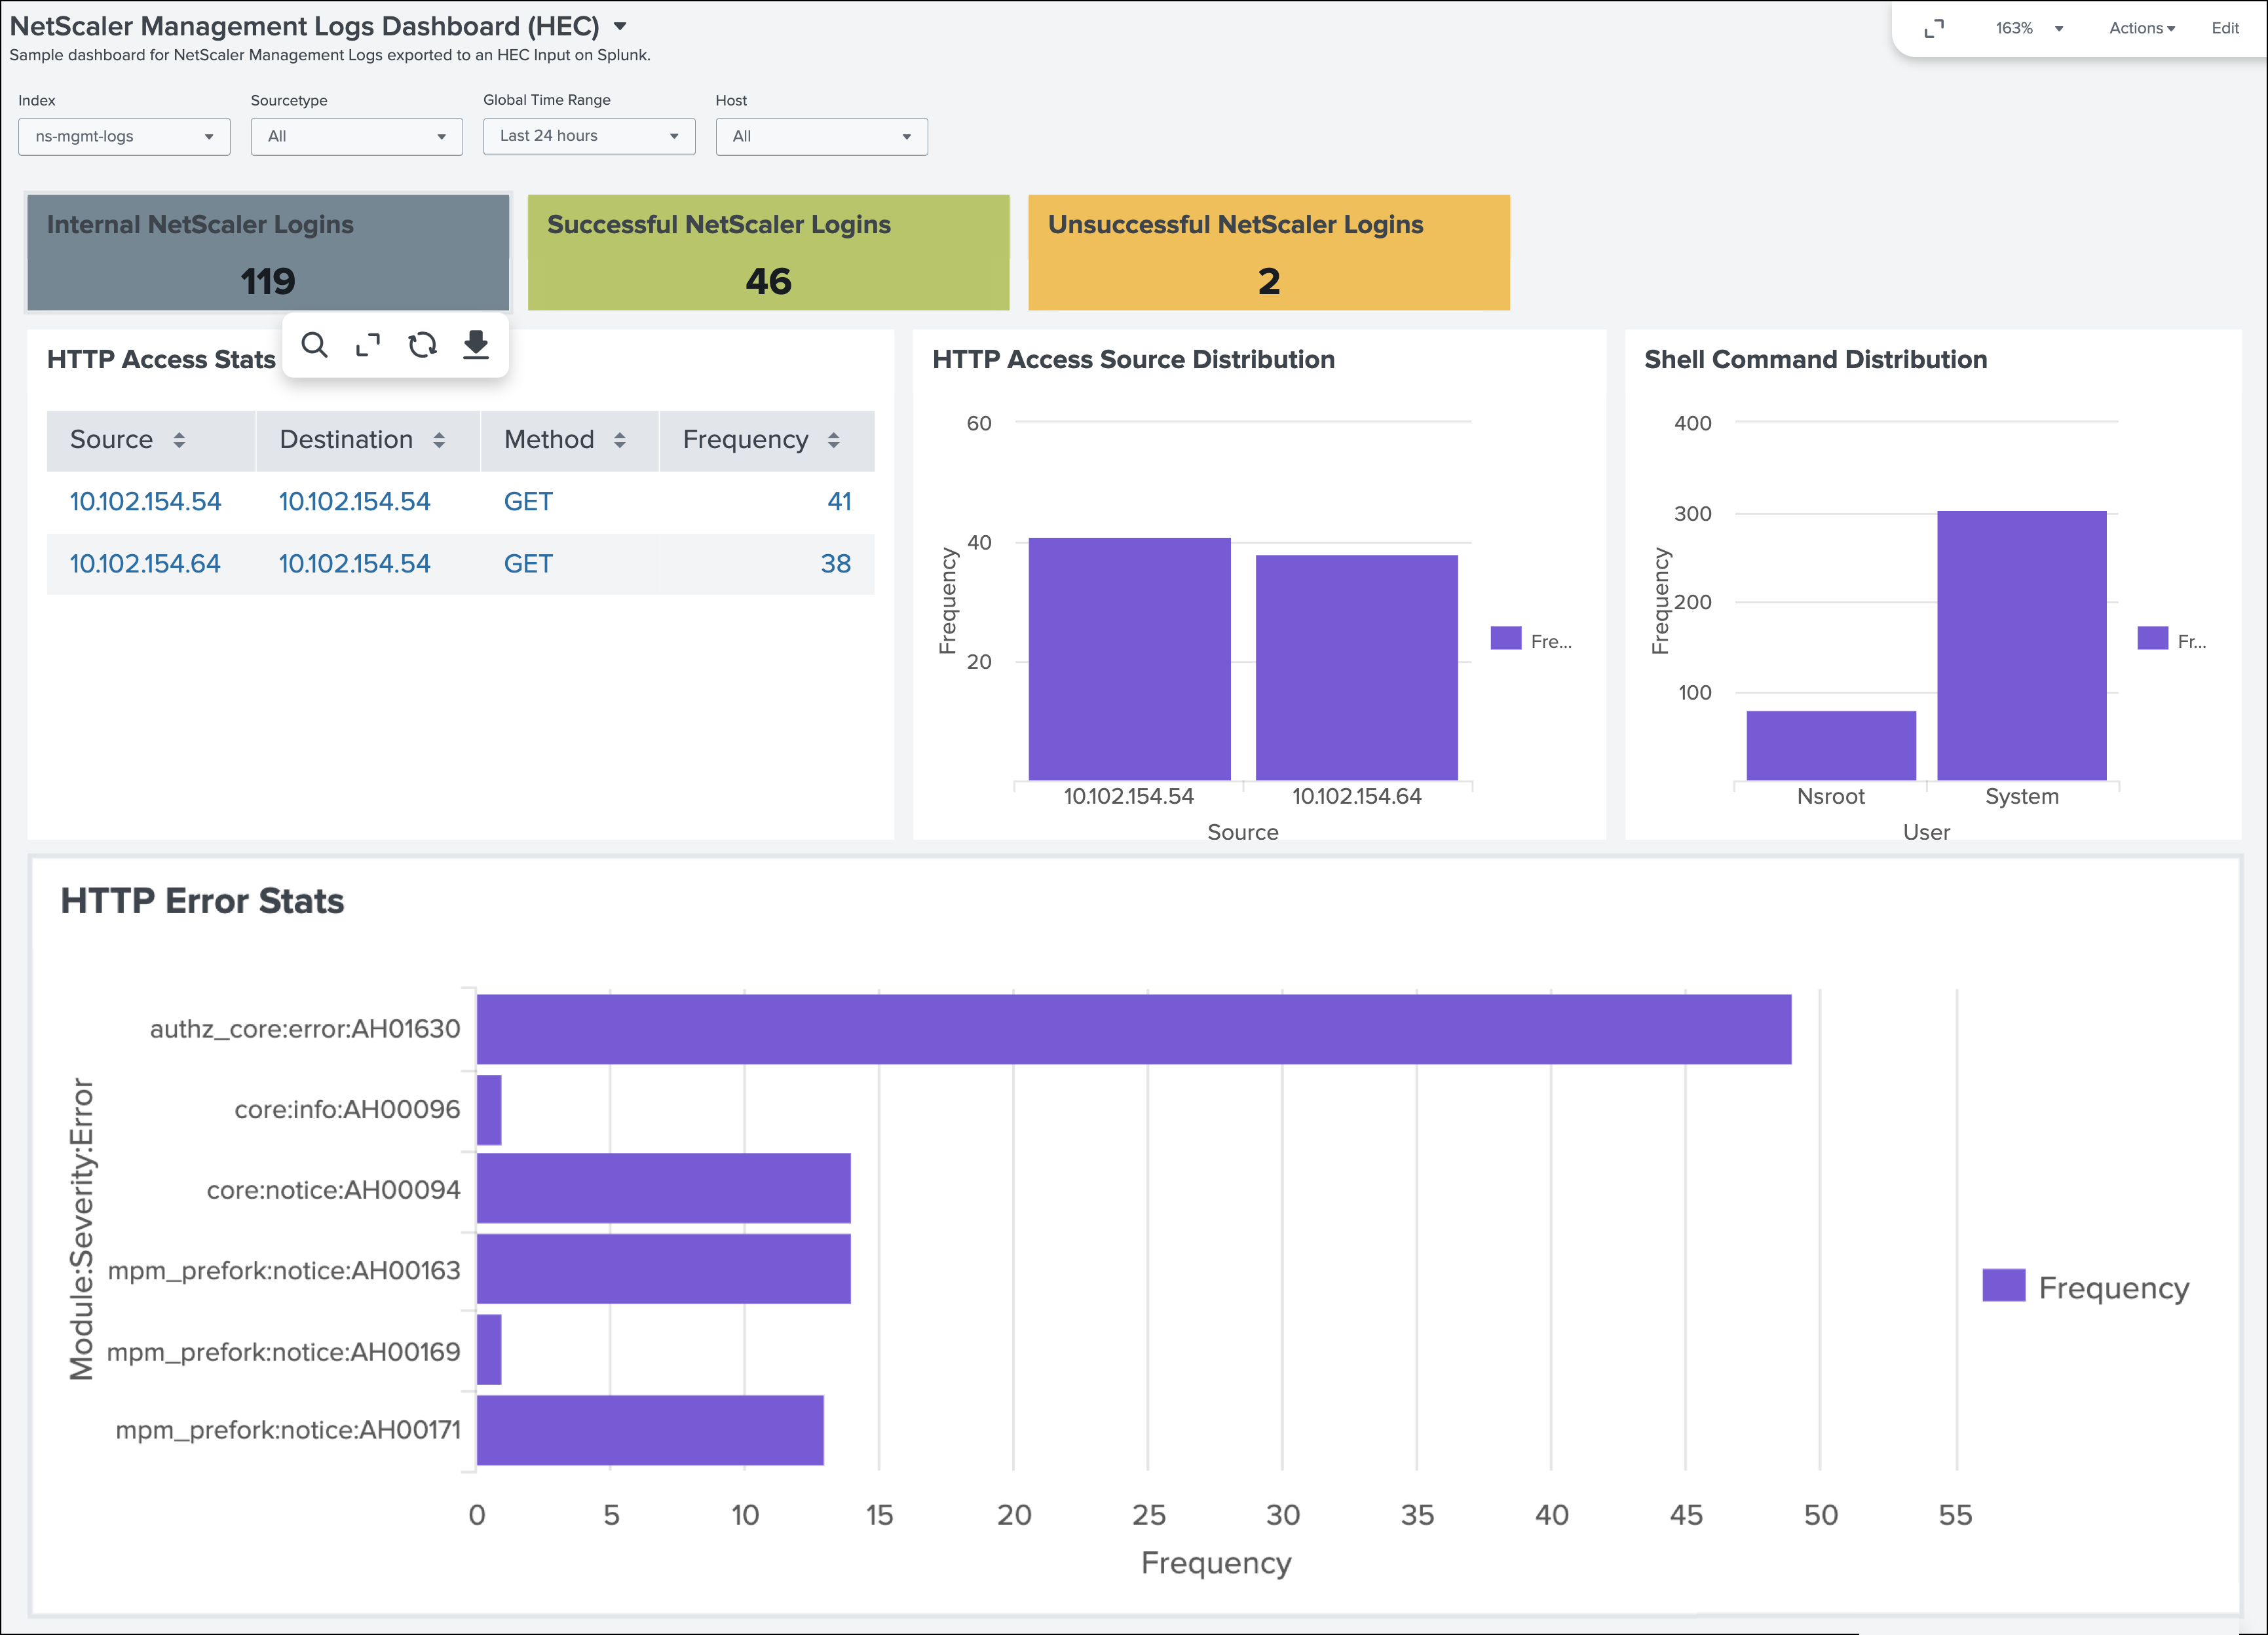2268x1635 pixels.
Task: Click the GET method in first row
Action: pos(528,502)
